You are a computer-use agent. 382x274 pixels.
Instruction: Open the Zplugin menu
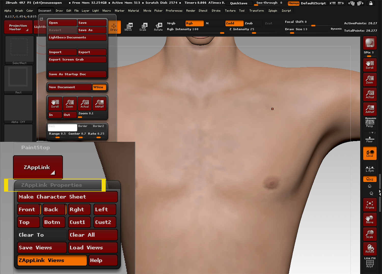pyautogui.click(x=273, y=11)
